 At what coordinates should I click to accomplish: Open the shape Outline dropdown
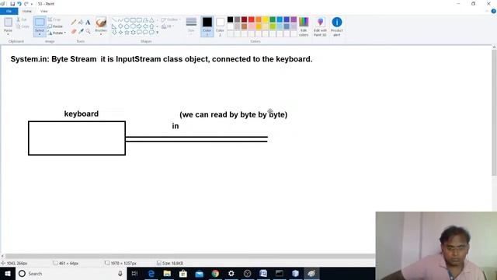[x=171, y=19]
